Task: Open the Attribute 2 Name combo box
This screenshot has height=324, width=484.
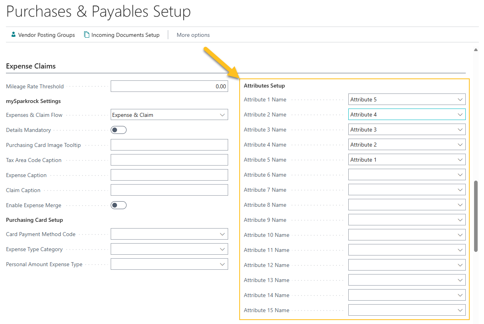Action: pos(460,114)
